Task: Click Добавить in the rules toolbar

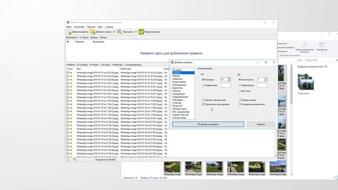Action: (x=72, y=37)
